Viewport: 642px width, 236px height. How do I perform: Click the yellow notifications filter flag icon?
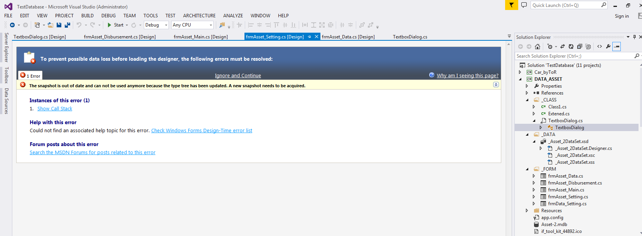[x=511, y=5]
